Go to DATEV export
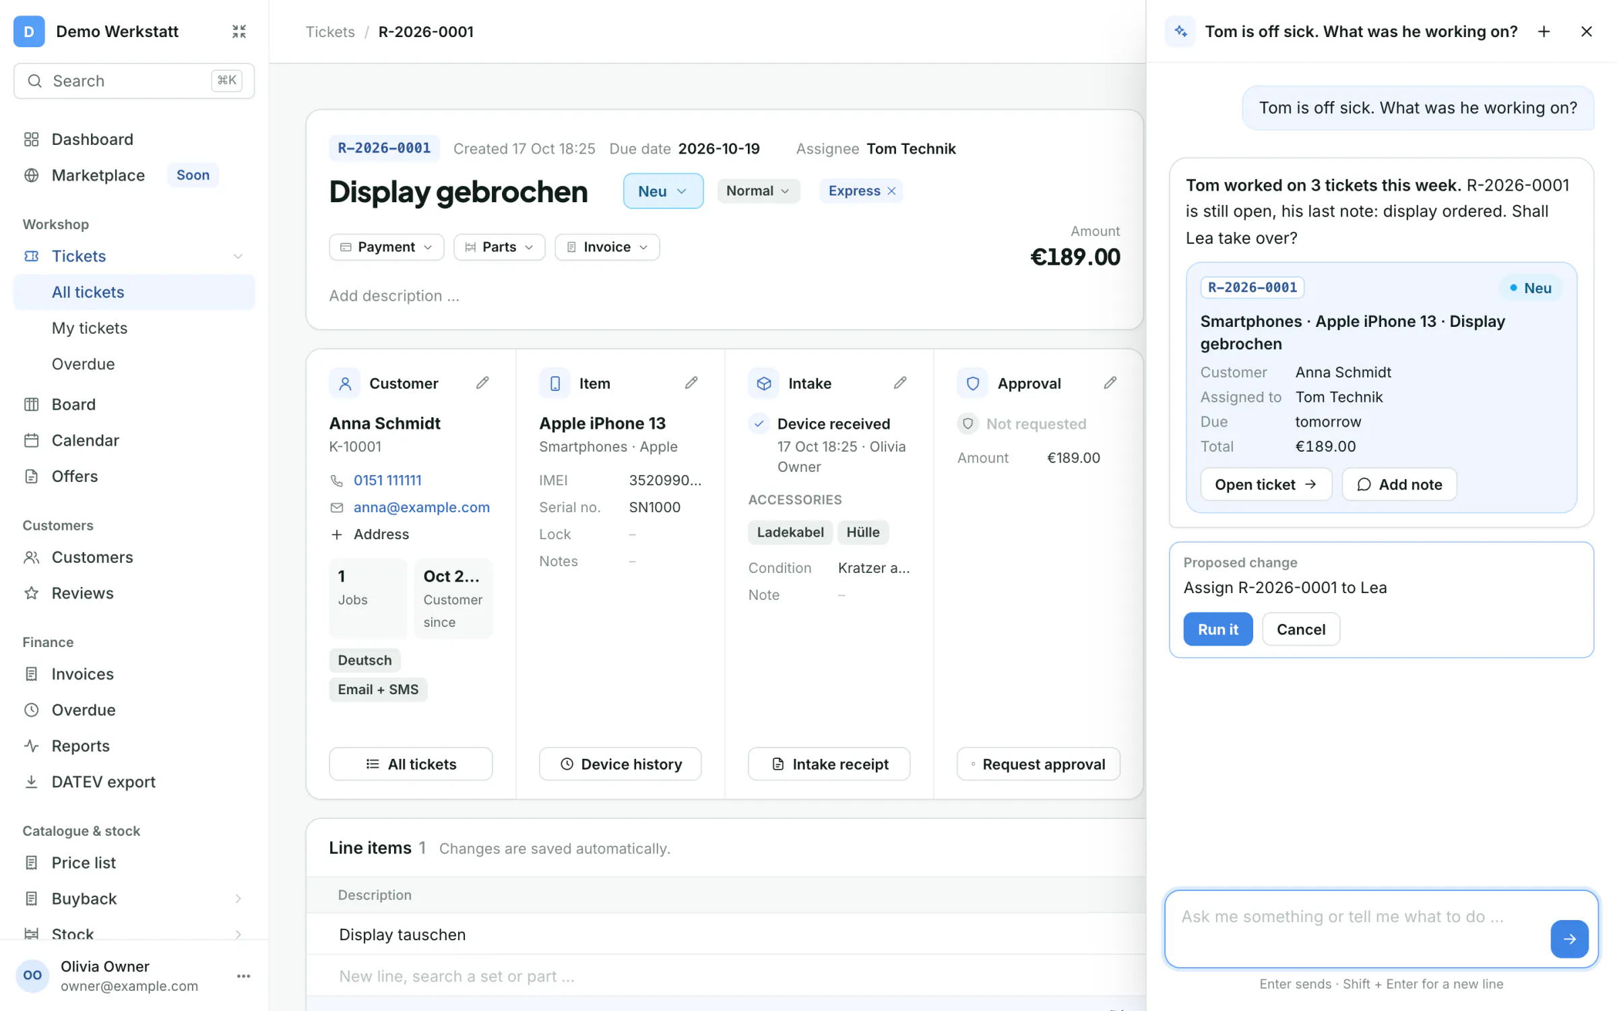 click(x=134, y=781)
